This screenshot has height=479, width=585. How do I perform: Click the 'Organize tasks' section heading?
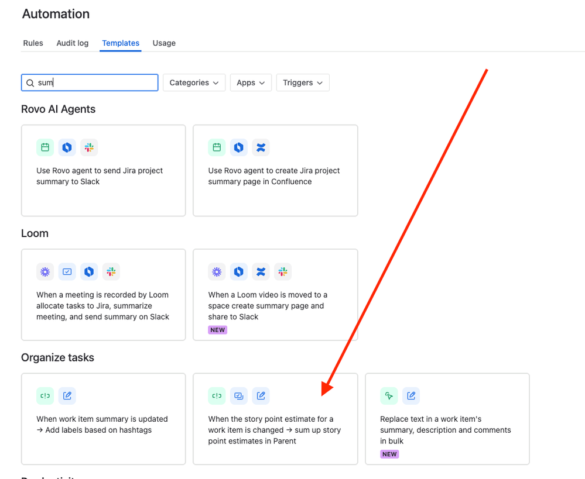(x=57, y=357)
